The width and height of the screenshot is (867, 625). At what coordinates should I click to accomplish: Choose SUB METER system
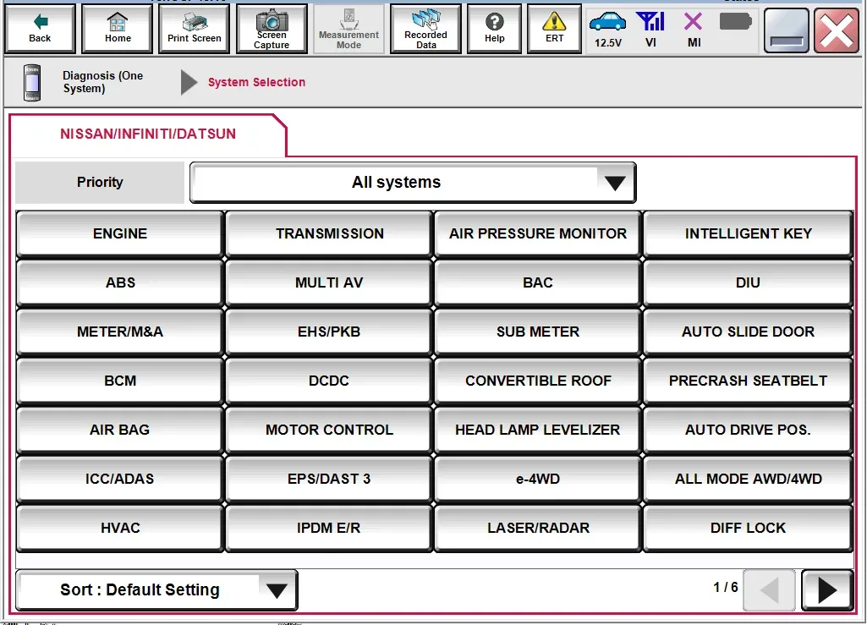click(x=538, y=332)
